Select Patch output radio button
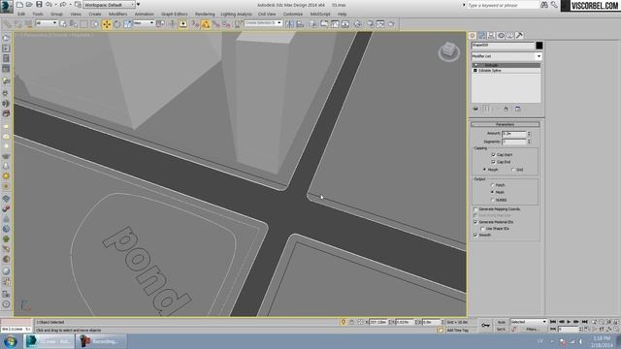 493,185
